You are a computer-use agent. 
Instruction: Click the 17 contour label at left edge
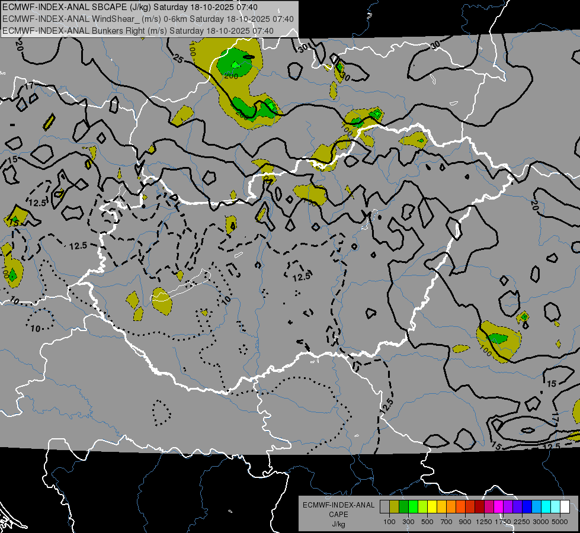(x=29, y=87)
